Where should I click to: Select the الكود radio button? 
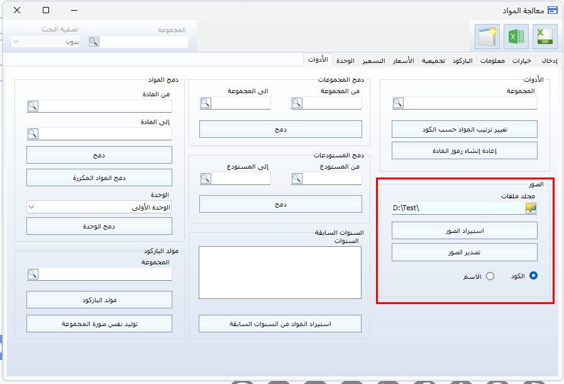click(x=534, y=276)
